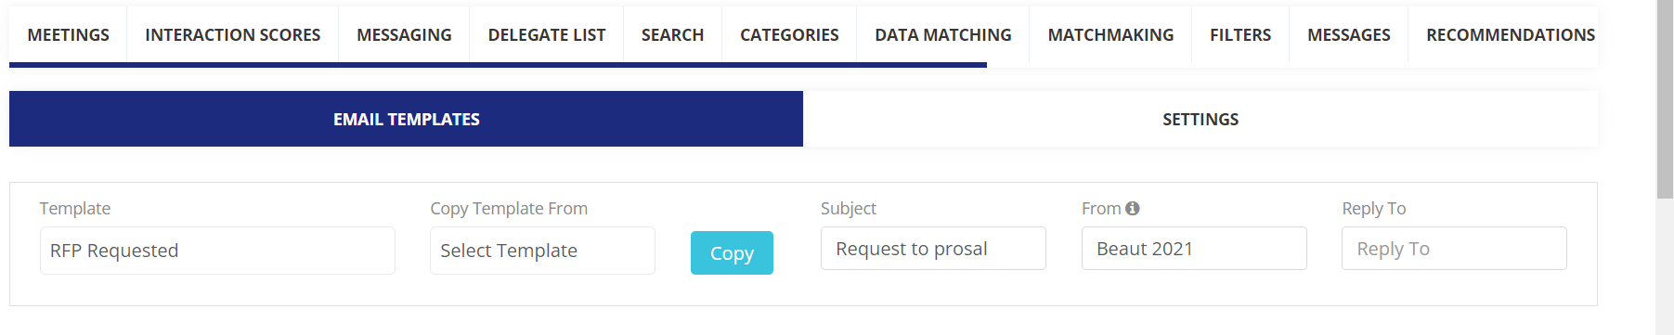Viewport: 1674px width, 335px height.
Task: Switch to Interaction Scores tab
Action: 233,35
